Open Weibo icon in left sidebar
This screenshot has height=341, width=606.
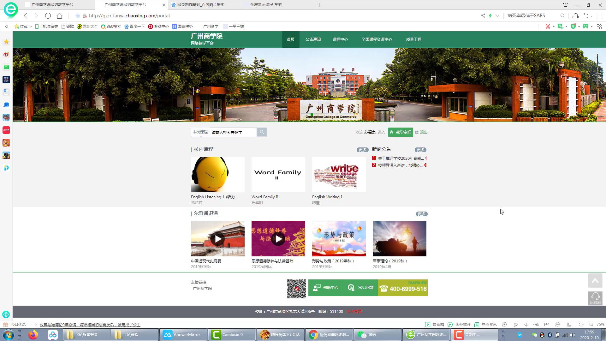[x=6, y=54]
